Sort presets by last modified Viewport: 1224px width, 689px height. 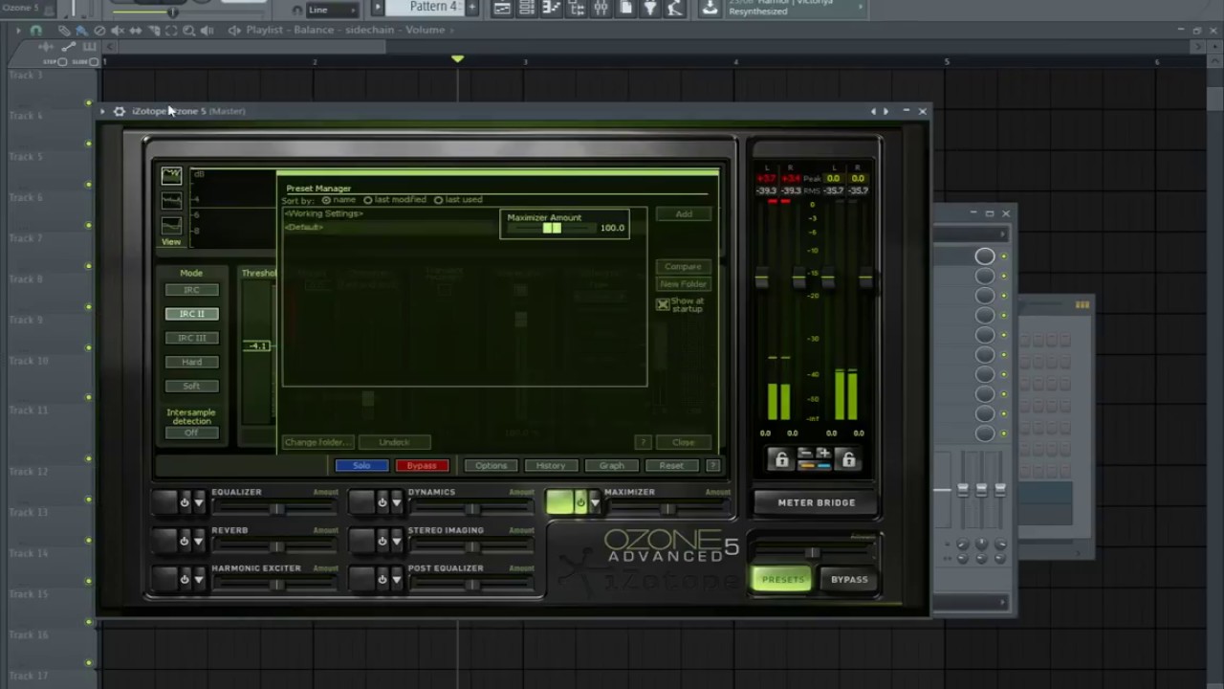coord(368,200)
